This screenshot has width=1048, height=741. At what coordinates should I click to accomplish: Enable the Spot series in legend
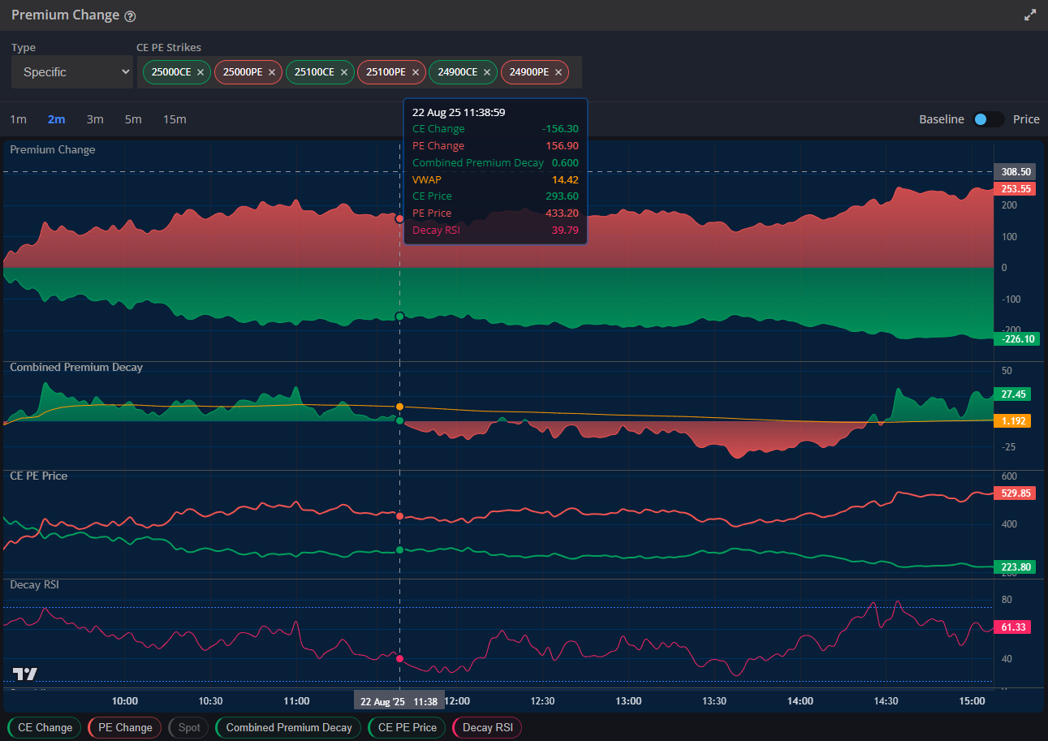(x=188, y=727)
